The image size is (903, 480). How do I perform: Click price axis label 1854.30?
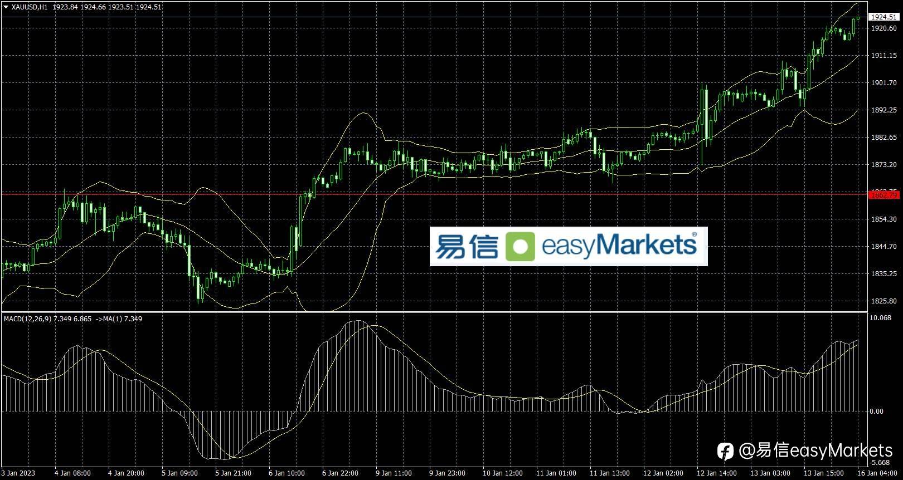884,219
